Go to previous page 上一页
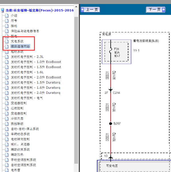The image size is (171, 172). (x=90, y=10)
